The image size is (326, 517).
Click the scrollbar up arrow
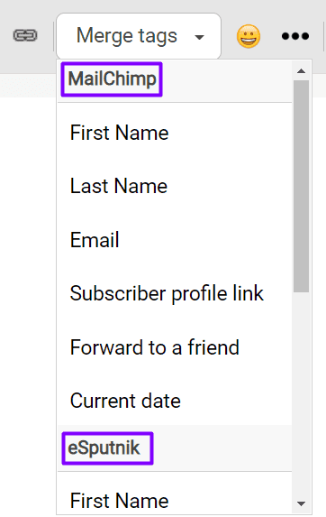coord(301,71)
